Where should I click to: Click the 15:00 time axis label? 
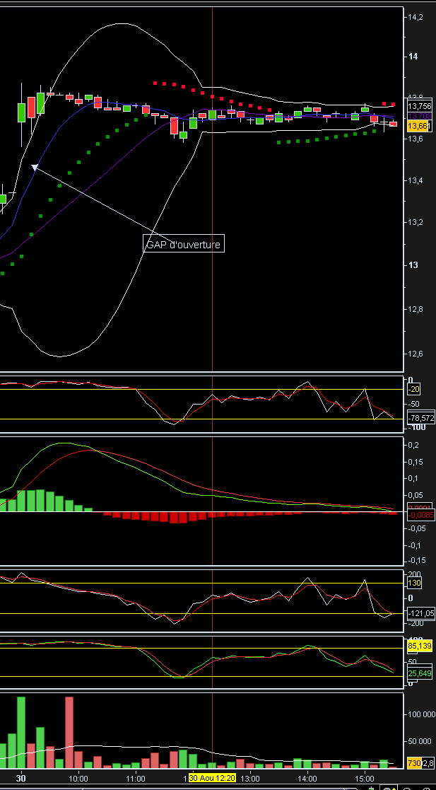point(365,779)
